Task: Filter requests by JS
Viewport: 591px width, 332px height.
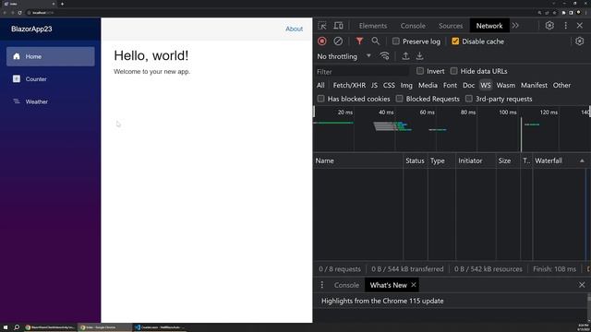Action: [x=374, y=85]
